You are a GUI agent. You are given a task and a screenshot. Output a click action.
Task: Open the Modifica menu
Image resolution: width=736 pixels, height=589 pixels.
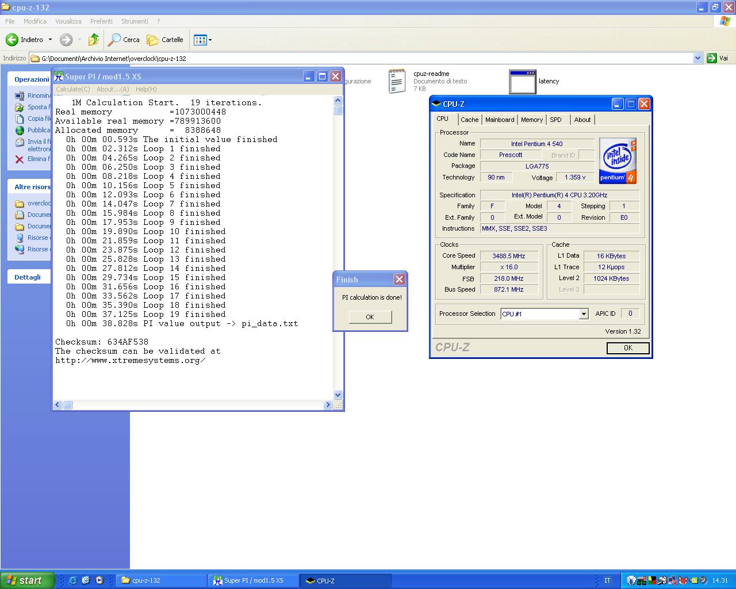pos(34,21)
